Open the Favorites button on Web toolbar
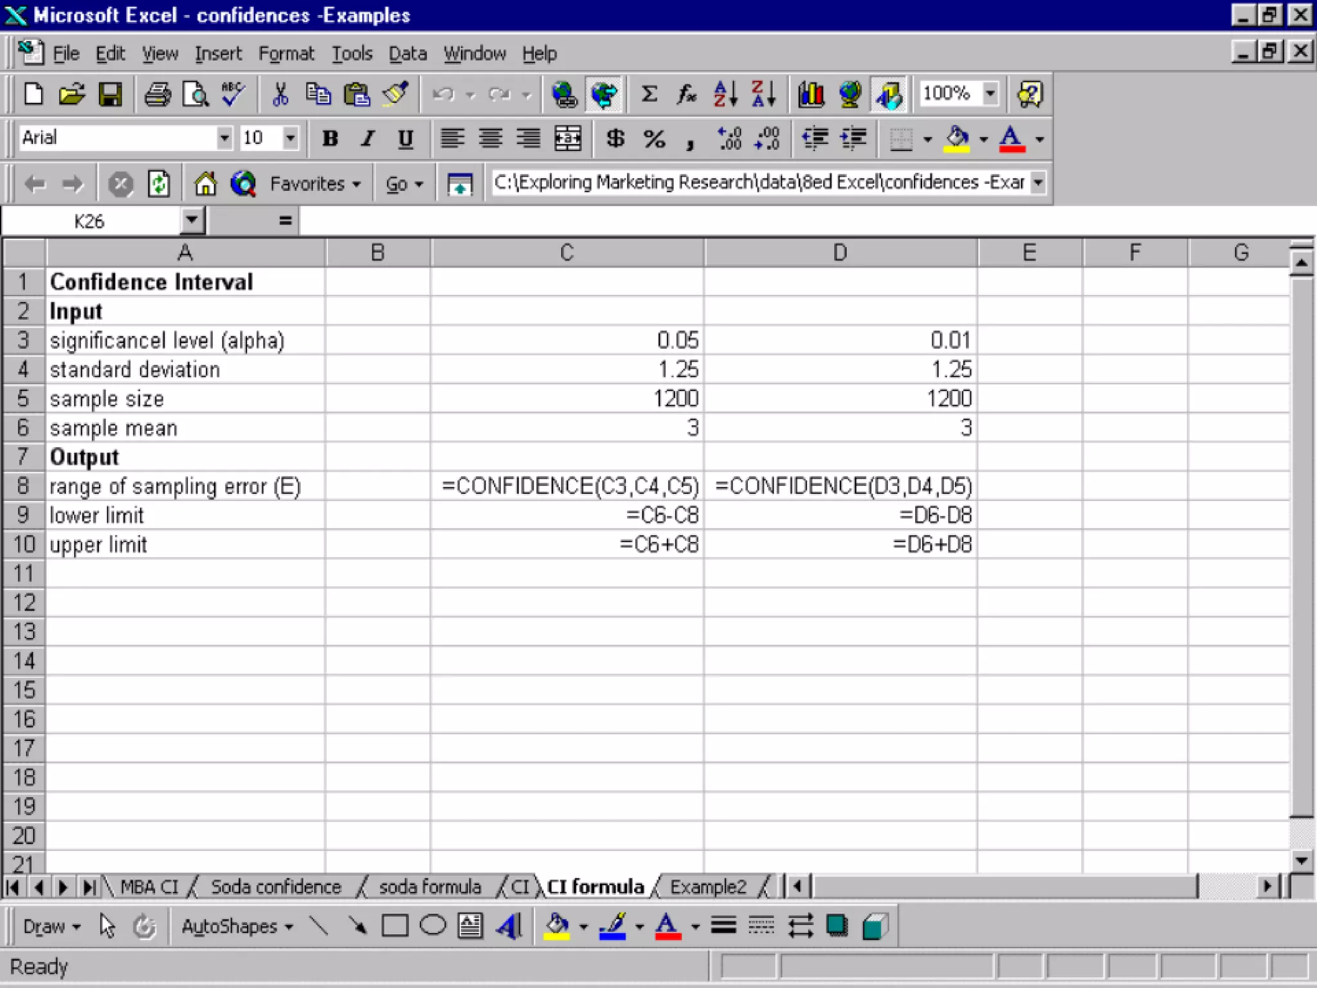The image size is (1317, 988). (x=314, y=184)
